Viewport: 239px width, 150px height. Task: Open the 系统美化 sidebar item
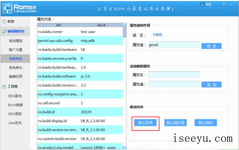[x=15, y=68]
